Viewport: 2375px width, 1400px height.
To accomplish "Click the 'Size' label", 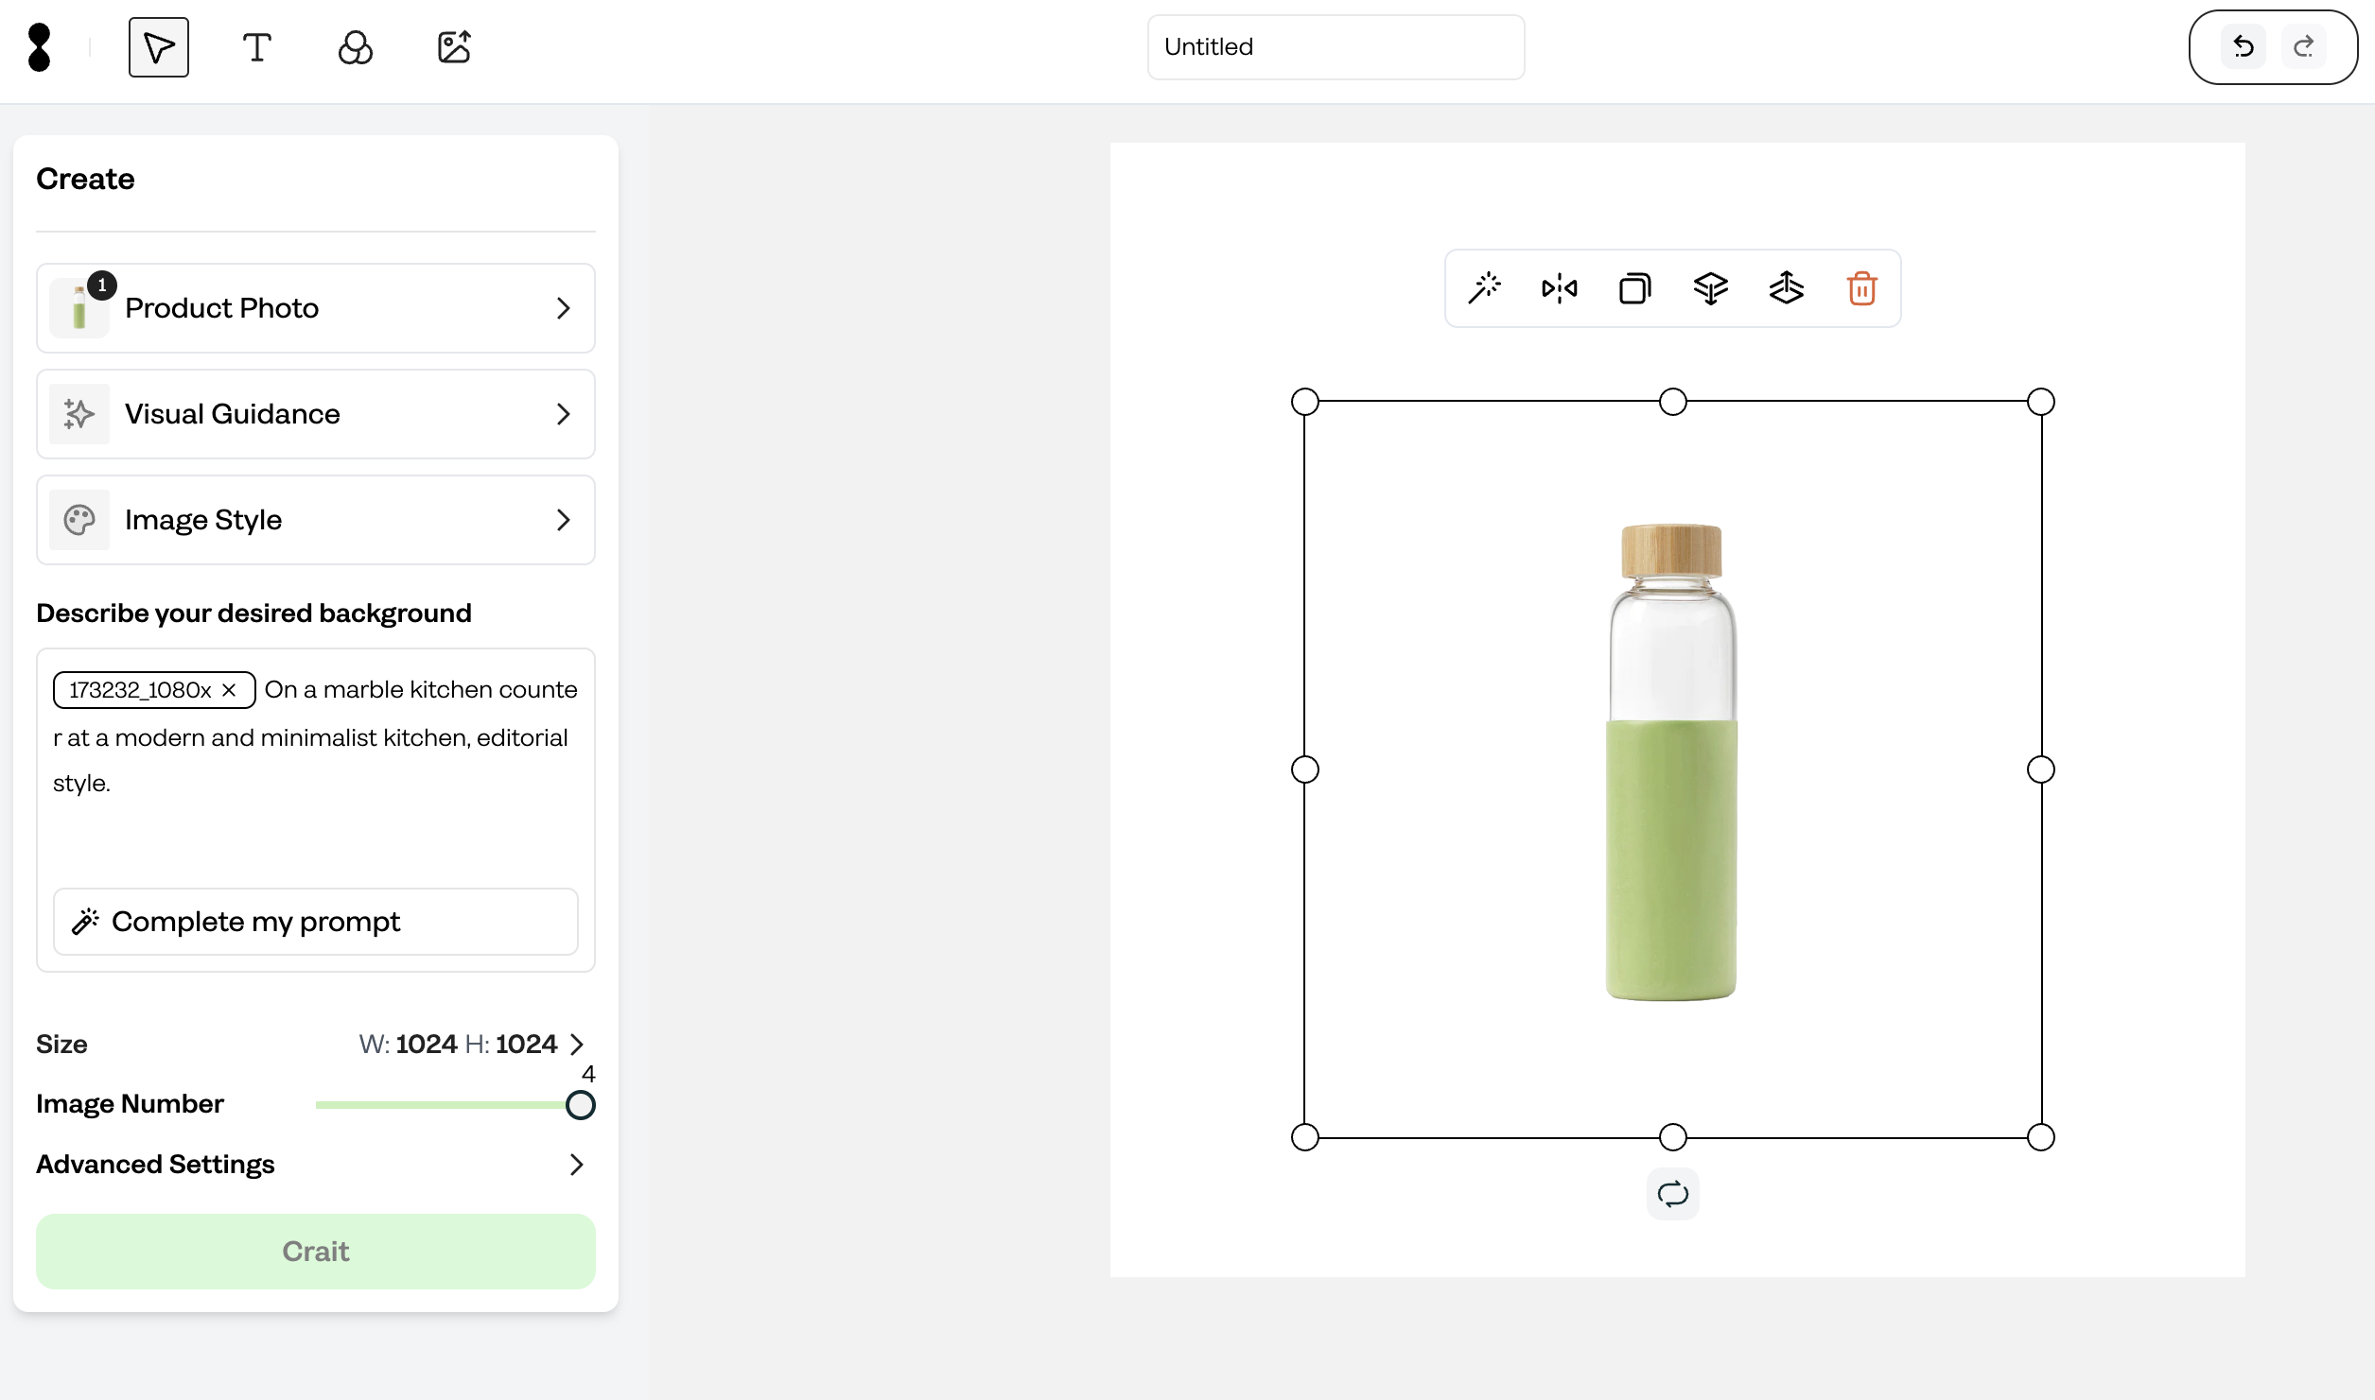I will (x=61, y=1044).
